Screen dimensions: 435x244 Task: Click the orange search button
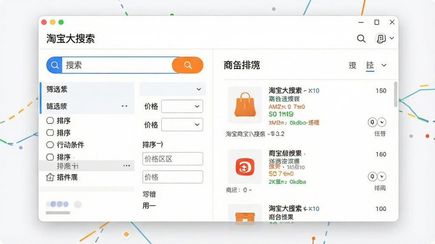click(187, 65)
